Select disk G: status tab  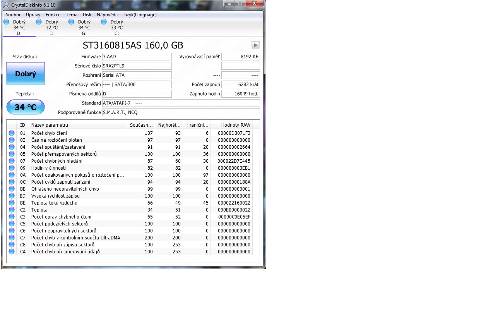(x=84, y=28)
